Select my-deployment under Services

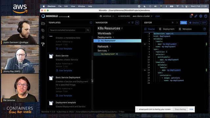(x=117, y=54)
